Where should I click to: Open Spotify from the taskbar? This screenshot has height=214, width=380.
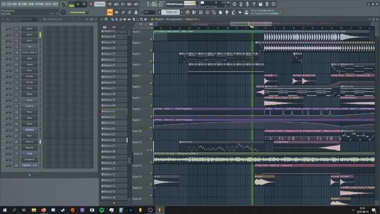(x=102, y=210)
